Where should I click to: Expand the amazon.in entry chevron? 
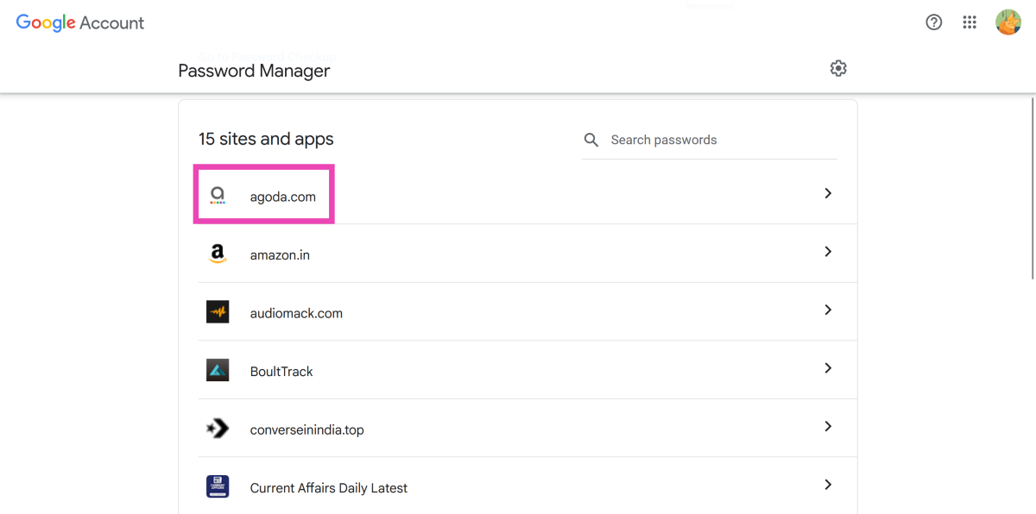coord(827,252)
